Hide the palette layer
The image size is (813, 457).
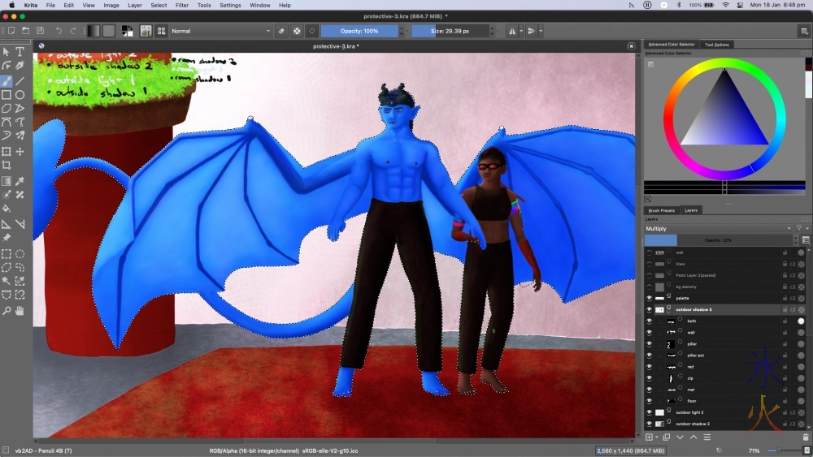(649, 298)
